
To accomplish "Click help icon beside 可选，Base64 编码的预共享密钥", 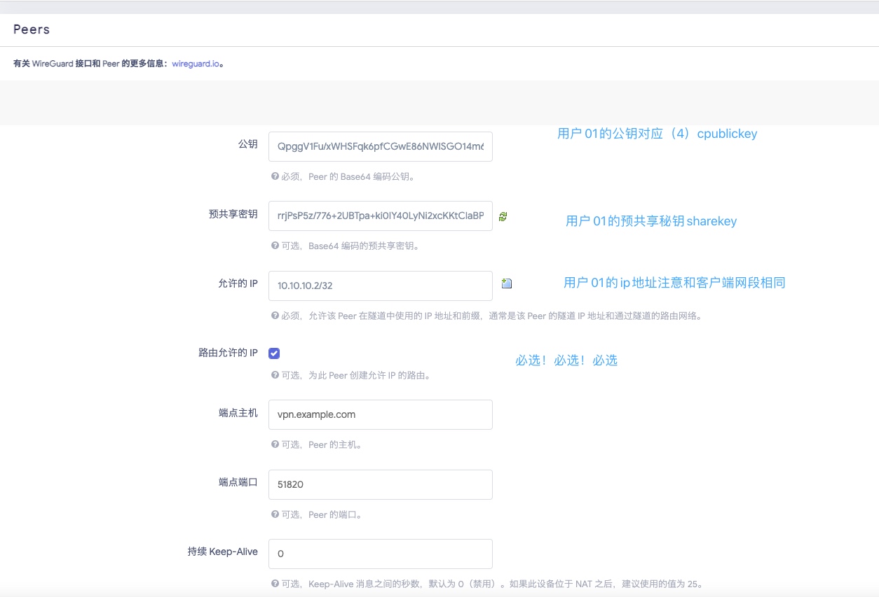I will click(275, 246).
